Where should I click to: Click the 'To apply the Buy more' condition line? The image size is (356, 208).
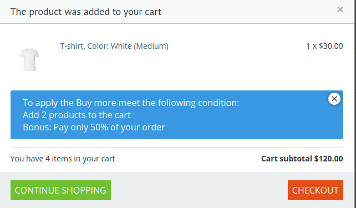click(131, 103)
